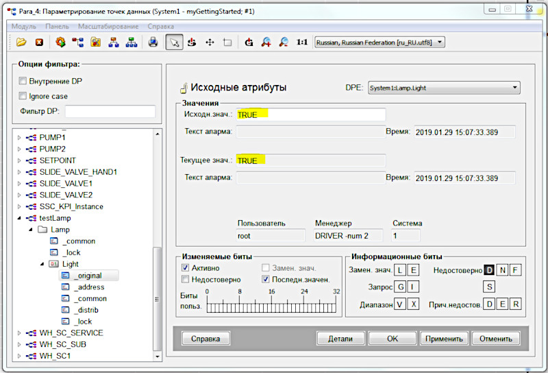
Task: Reset zoom with the 1:1 icon
Action: click(302, 43)
